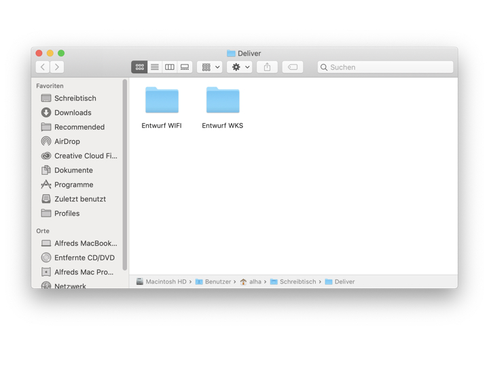489x367 pixels.
Task: Click the Entwurf WKS folder name
Action: 222,126
